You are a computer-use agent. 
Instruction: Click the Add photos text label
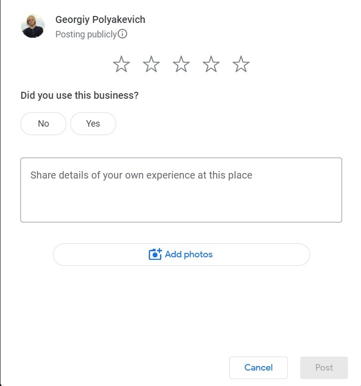(x=188, y=254)
